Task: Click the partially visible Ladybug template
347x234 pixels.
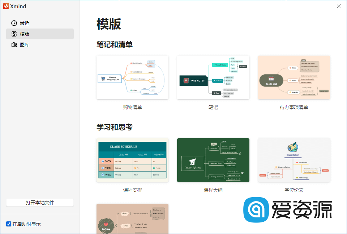Action: point(132,218)
